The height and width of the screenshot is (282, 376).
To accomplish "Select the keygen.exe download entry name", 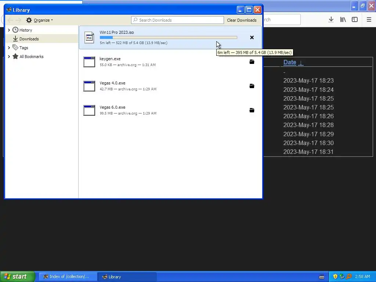I will pos(110,59).
